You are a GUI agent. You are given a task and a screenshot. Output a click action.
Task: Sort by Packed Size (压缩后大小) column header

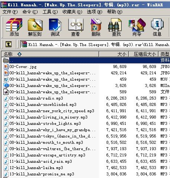144,54
